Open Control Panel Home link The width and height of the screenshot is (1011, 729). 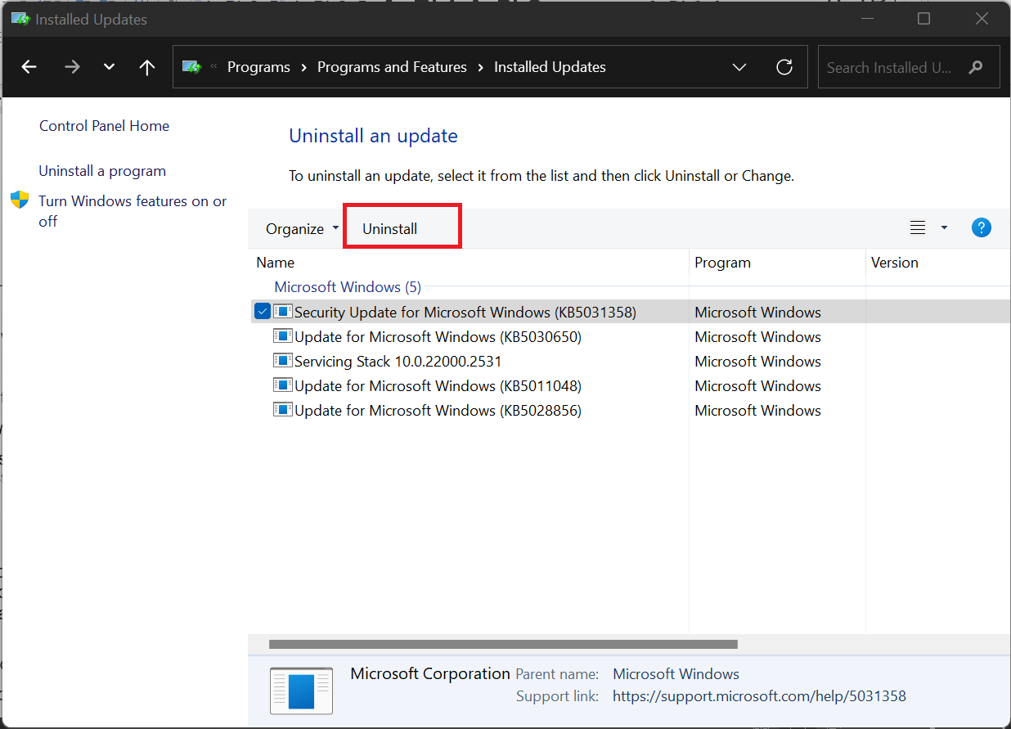click(x=105, y=126)
